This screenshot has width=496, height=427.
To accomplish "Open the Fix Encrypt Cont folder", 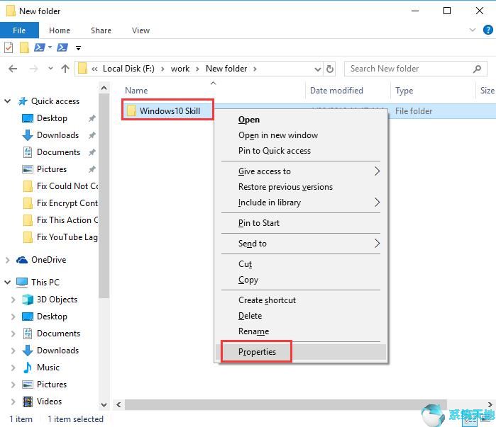I will 67,203.
